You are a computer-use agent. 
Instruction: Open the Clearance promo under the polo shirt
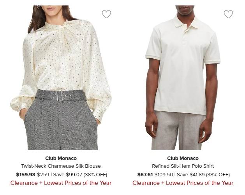[183, 183]
